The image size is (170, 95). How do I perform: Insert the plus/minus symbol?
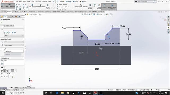[x=7, y=74]
